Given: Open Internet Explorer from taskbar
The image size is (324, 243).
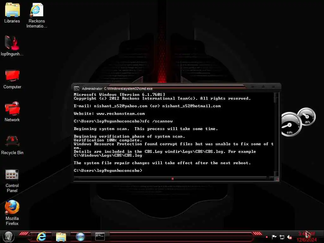Looking at the screenshot, I should 41,237.
